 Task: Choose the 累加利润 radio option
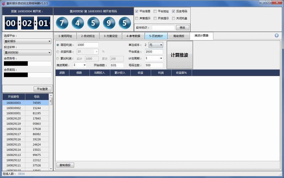click(x=58, y=58)
